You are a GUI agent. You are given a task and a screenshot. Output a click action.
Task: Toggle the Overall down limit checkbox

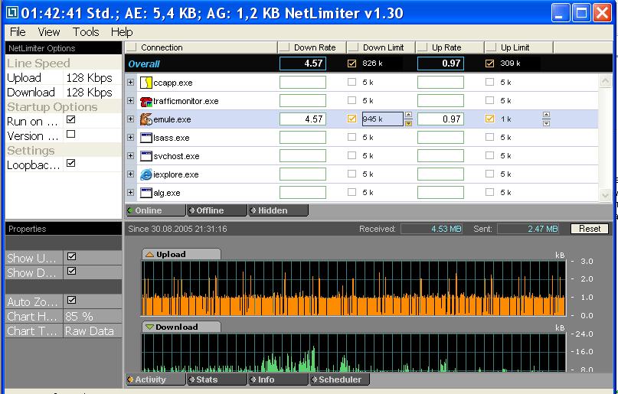[x=352, y=63]
